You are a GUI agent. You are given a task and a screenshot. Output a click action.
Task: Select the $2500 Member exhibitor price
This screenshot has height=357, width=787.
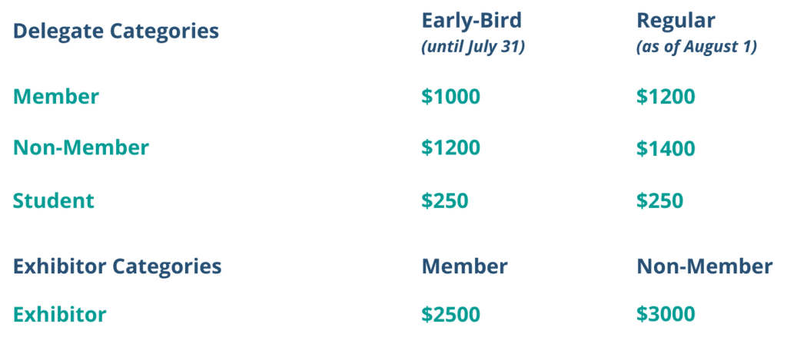[450, 314]
